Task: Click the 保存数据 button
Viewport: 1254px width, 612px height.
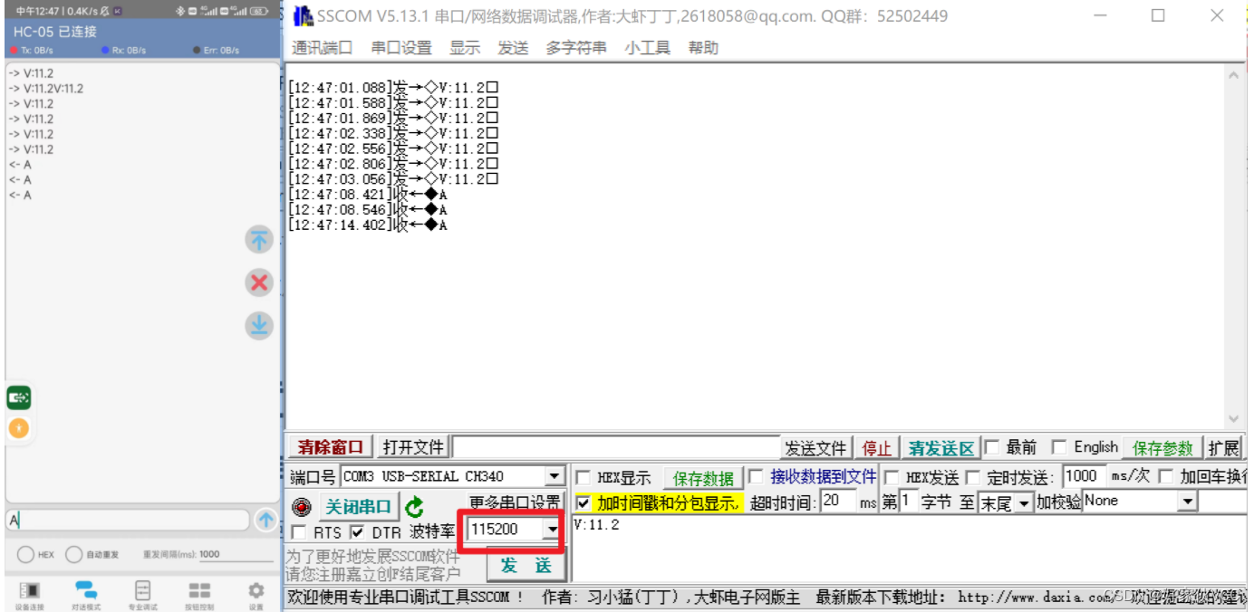Action: tap(703, 478)
